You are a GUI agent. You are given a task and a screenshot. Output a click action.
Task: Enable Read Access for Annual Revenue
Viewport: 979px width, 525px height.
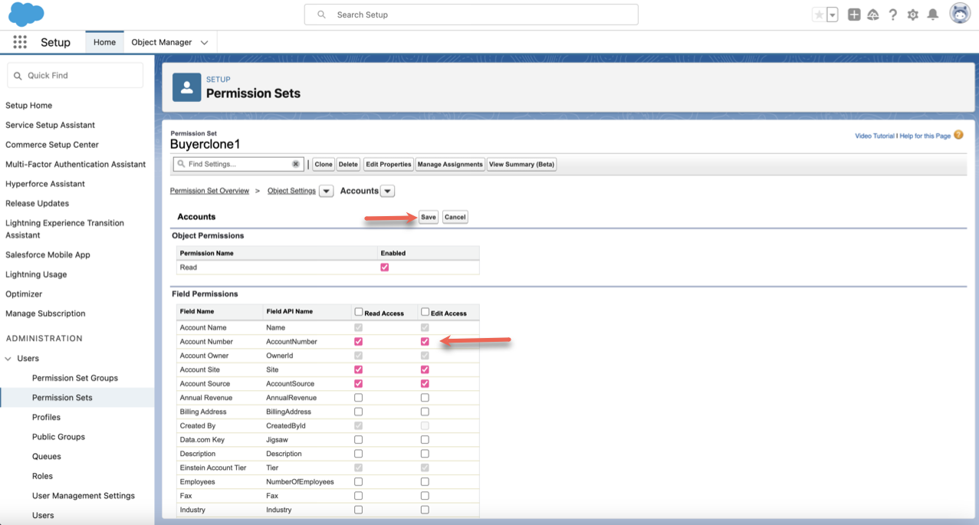(358, 398)
